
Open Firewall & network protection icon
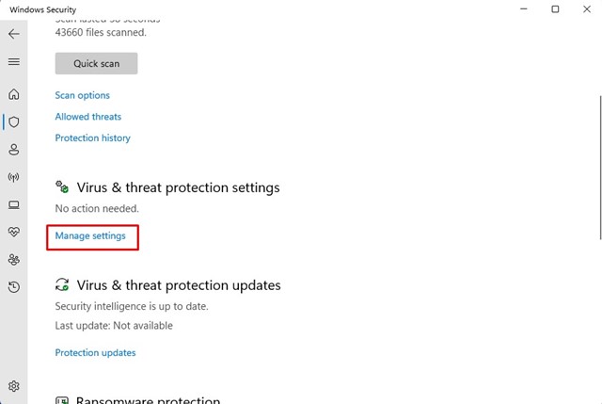click(14, 177)
